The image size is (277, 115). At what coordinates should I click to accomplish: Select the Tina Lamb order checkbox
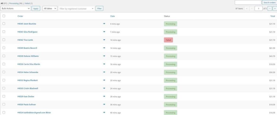pos(4,40)
